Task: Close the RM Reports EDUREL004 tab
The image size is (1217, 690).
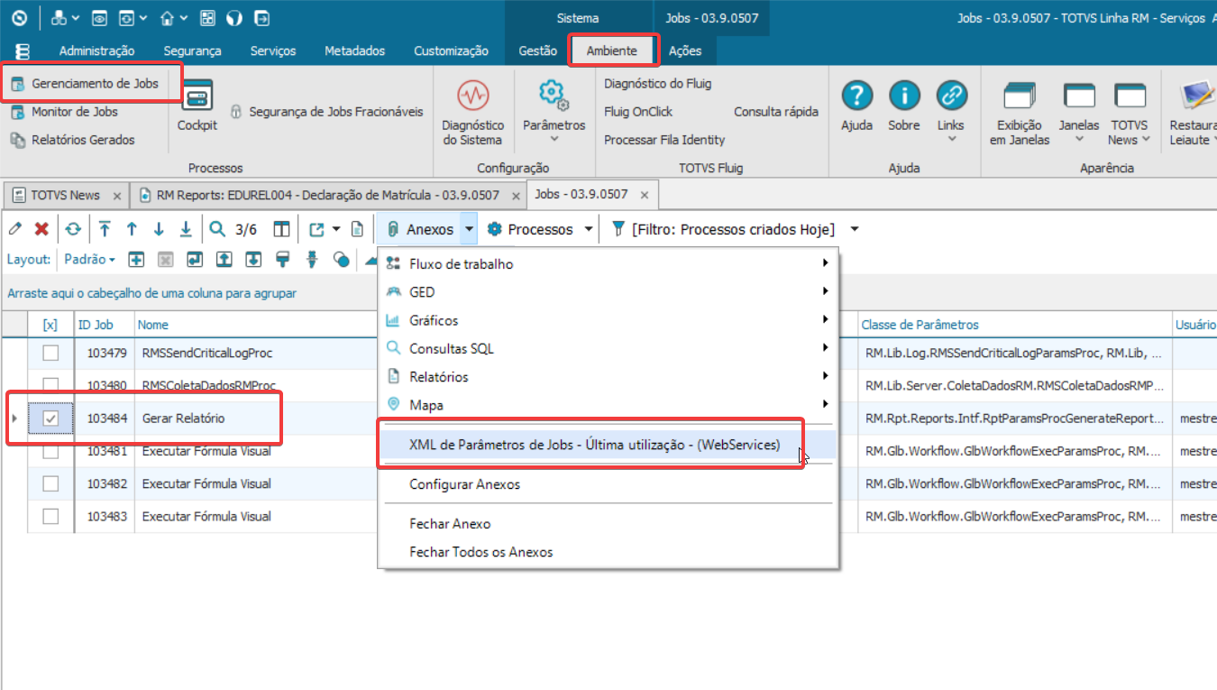Action: 516,196
